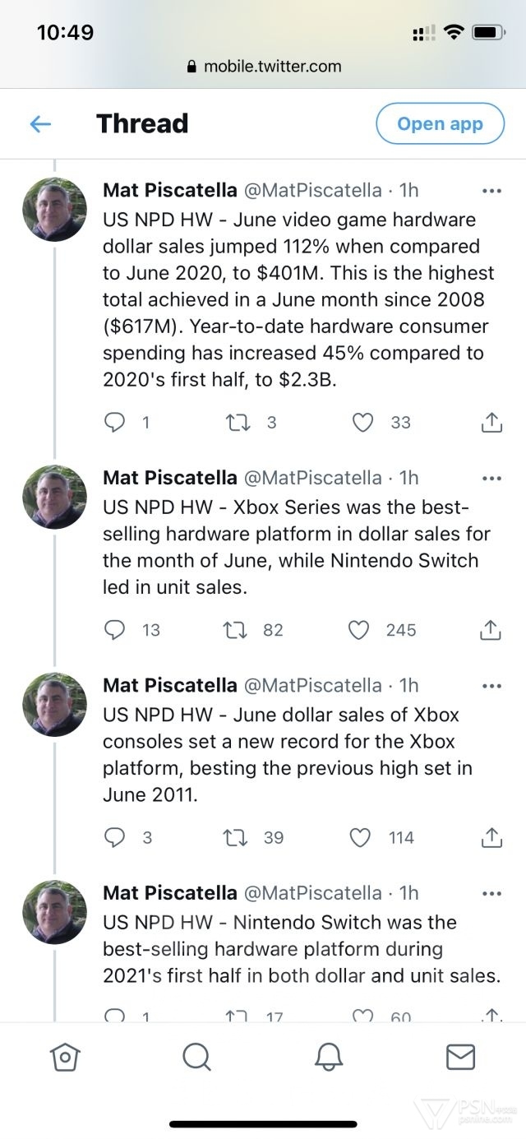Screen dimensions: 526x1139
Task: Like the June 2011 Xbox record tweet
Action: [359, 838]
